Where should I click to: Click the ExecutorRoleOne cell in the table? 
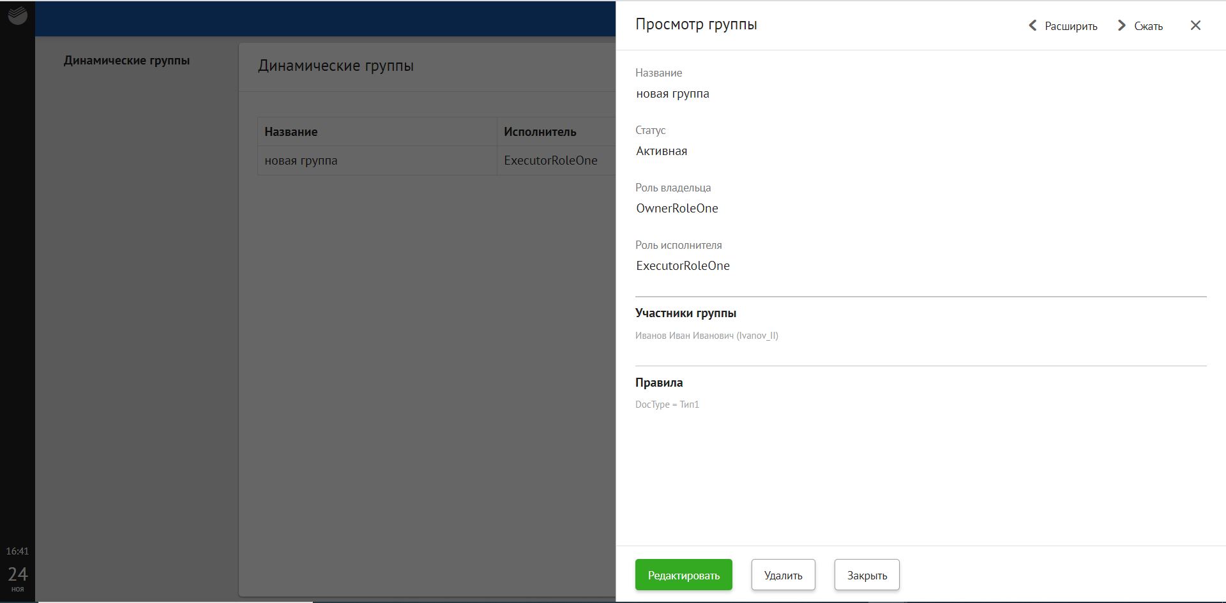(550, 161)
